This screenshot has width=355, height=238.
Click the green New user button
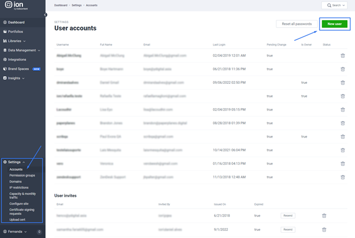(334, 24)
